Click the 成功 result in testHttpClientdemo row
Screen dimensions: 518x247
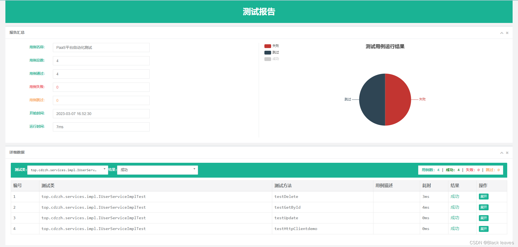455,229
